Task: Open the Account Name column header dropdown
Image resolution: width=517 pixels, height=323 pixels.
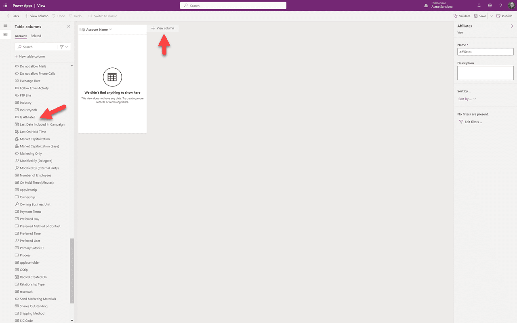Action: (110, 29)
